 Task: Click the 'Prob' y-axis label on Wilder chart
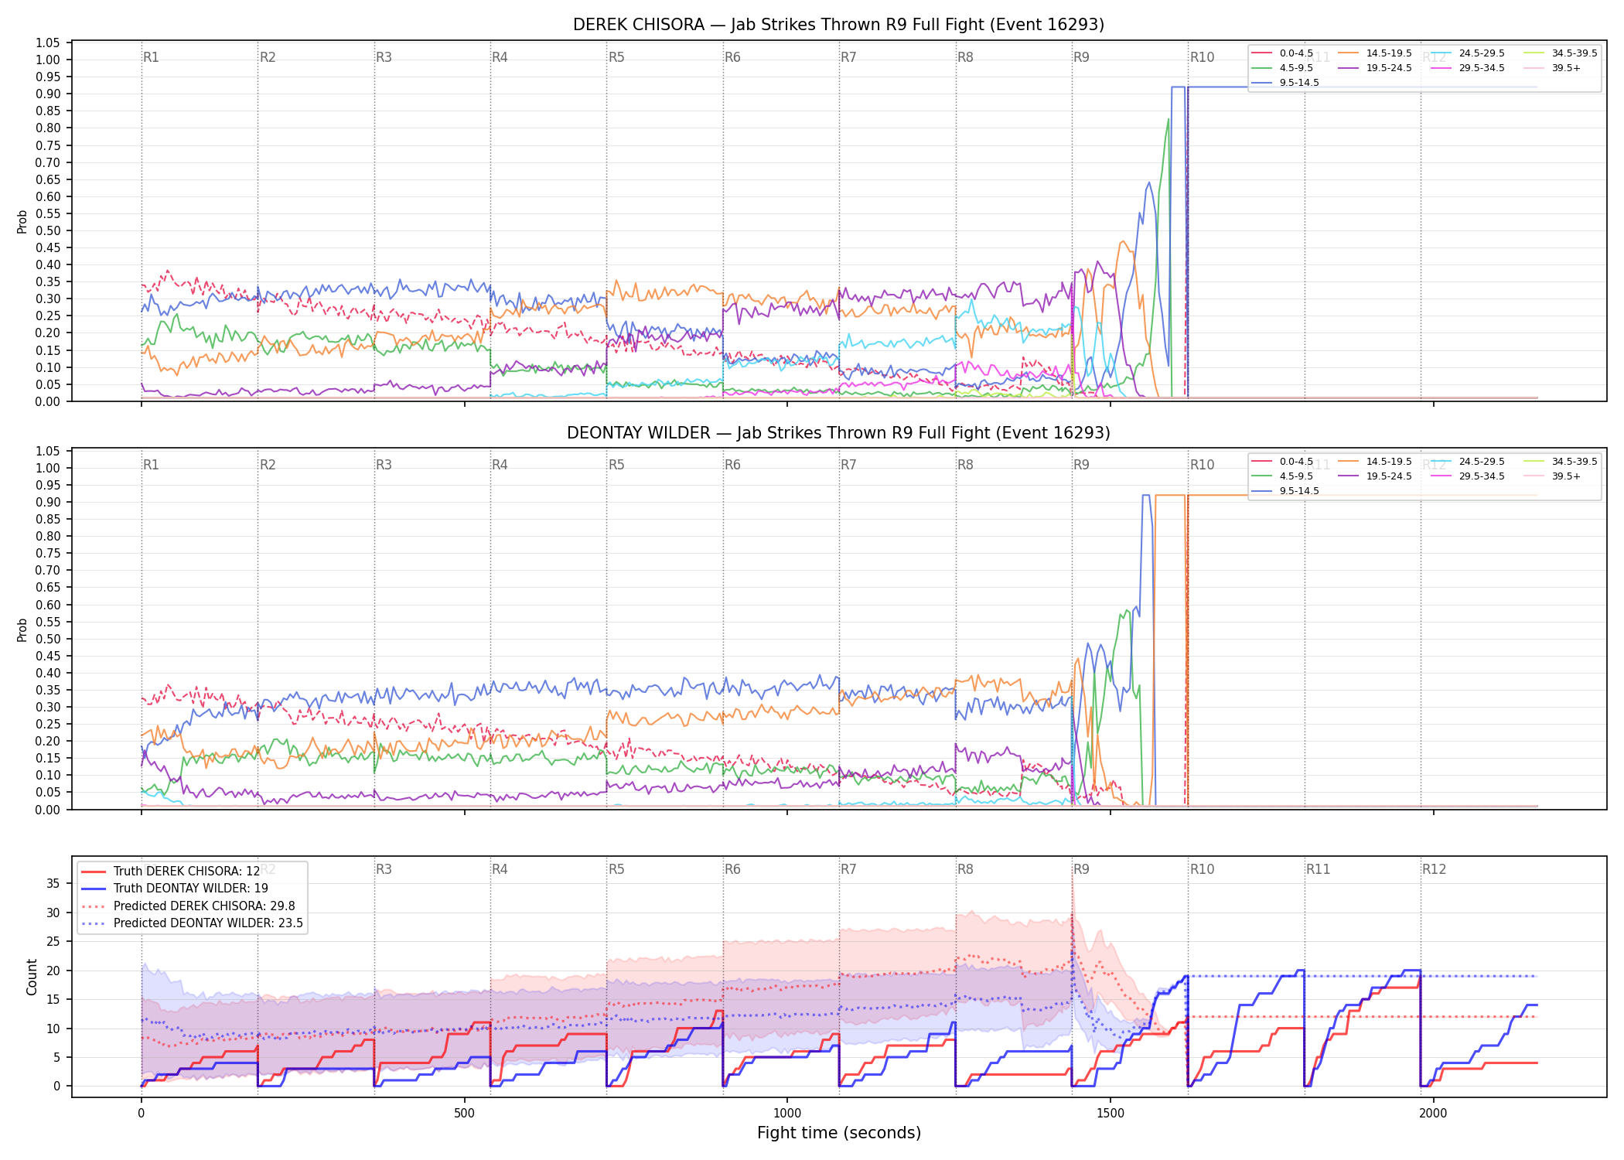click(22, 629)
